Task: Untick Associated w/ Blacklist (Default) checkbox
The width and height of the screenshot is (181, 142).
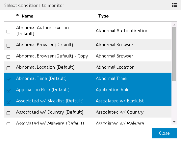Action: pyautogui.click(x=9, y=102)
